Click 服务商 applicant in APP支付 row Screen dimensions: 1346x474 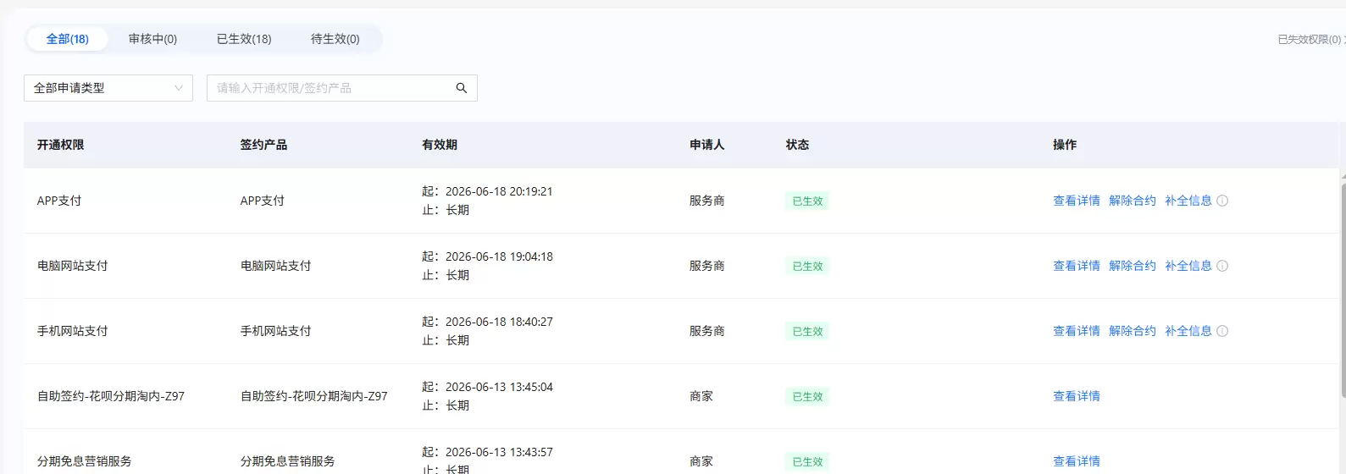tap(707, 201)
